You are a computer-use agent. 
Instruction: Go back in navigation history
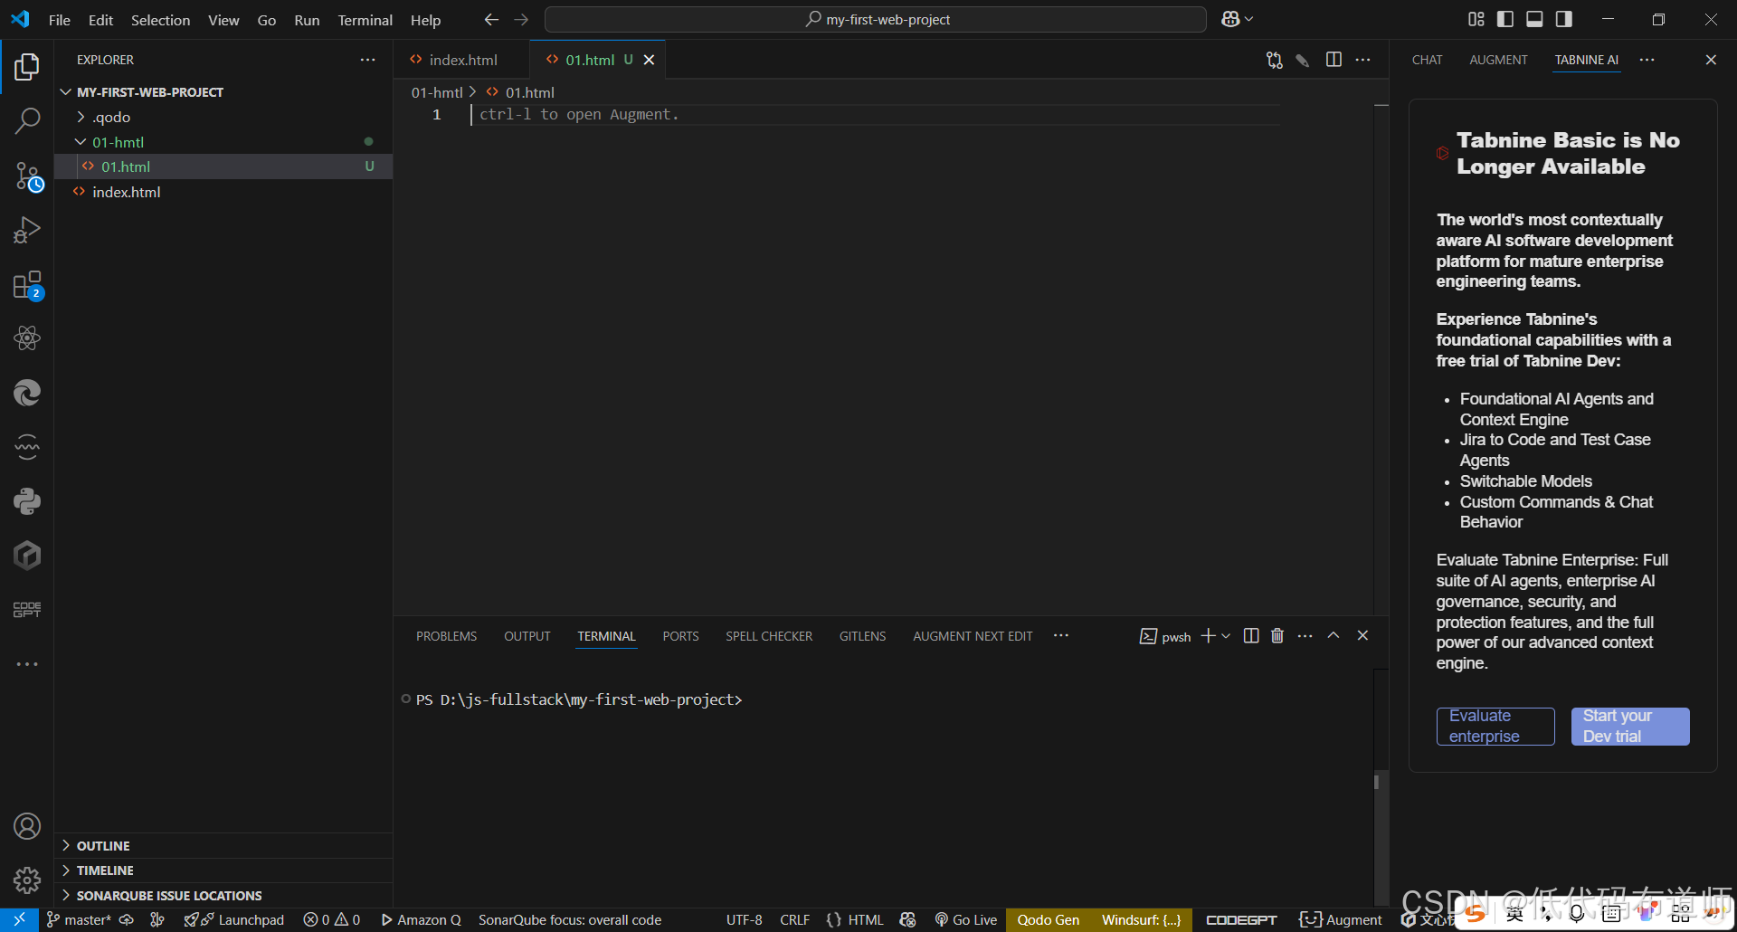click(491, 19)
